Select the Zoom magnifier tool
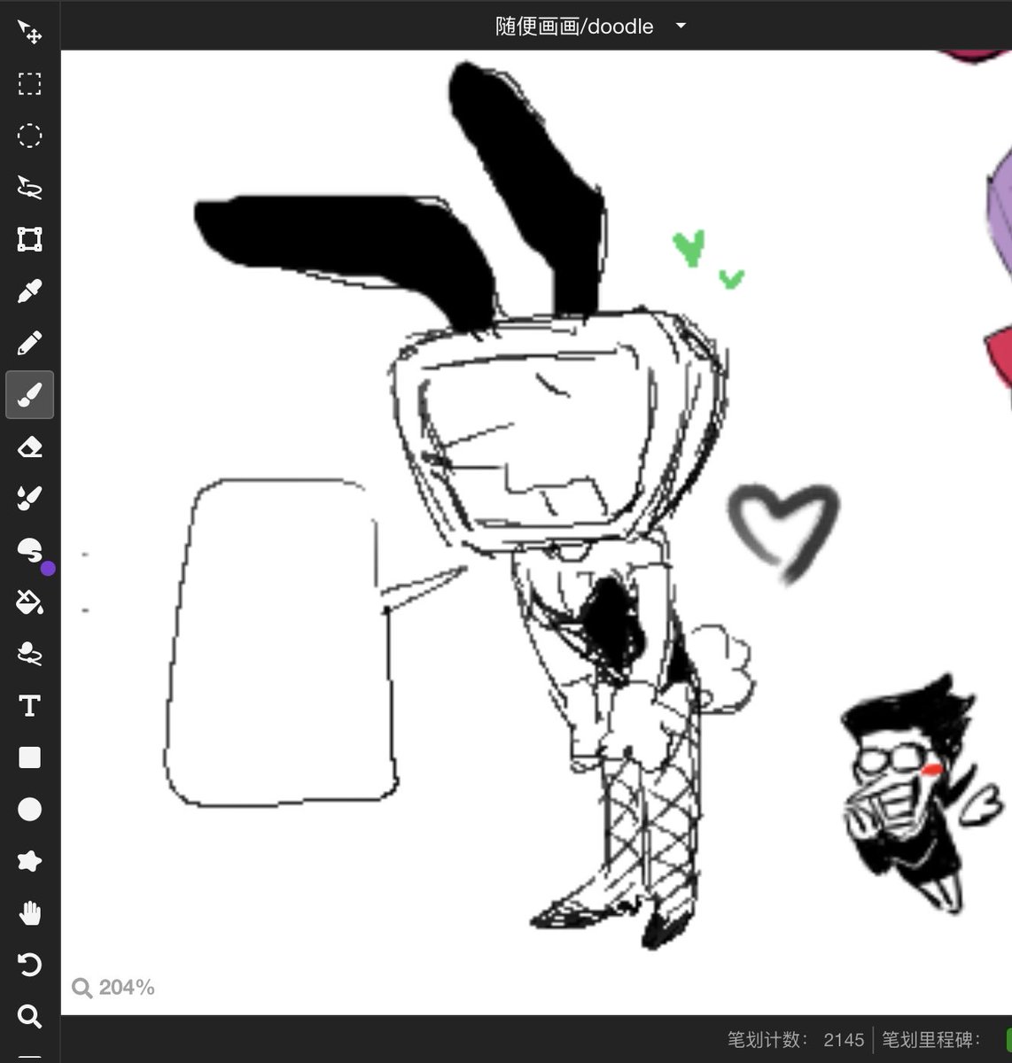The image size is (1012, 1063). 29,1017
